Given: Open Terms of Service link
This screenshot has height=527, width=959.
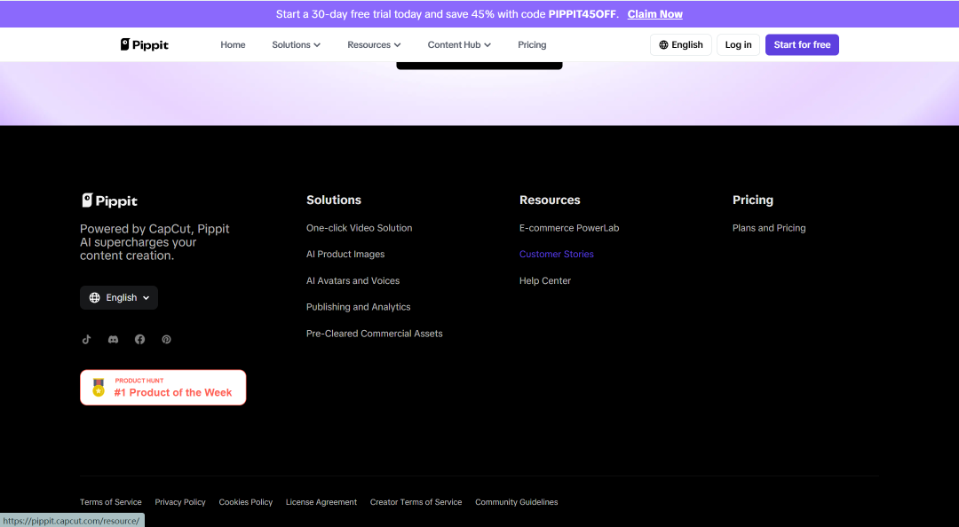Looking at the screenshot, I should click(111, 502).
